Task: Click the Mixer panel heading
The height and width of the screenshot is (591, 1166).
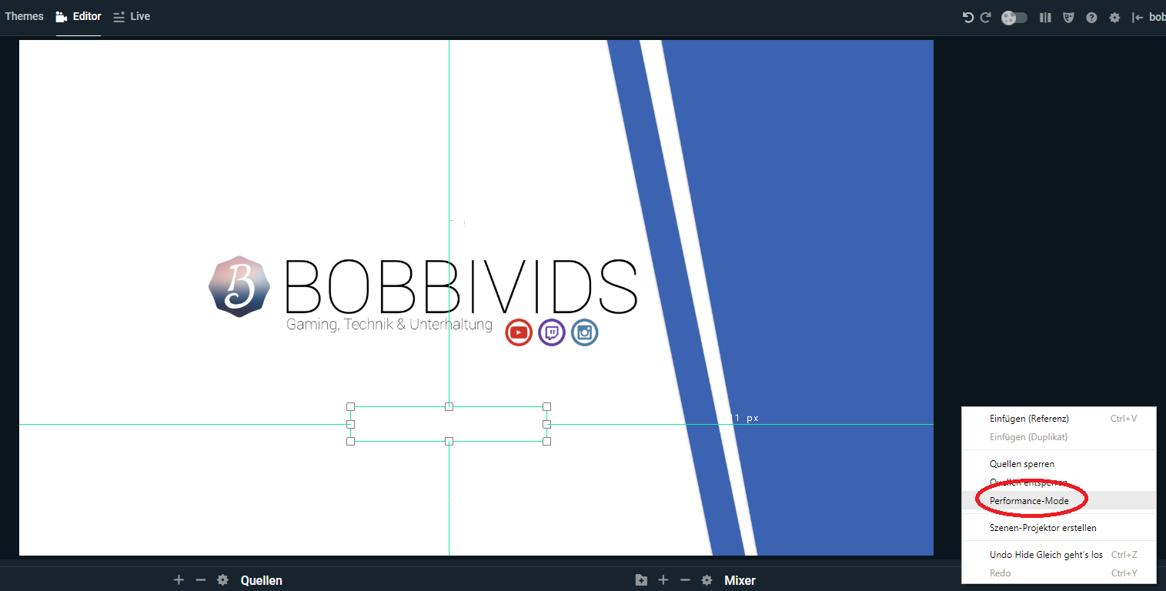Action: point(740,581)
